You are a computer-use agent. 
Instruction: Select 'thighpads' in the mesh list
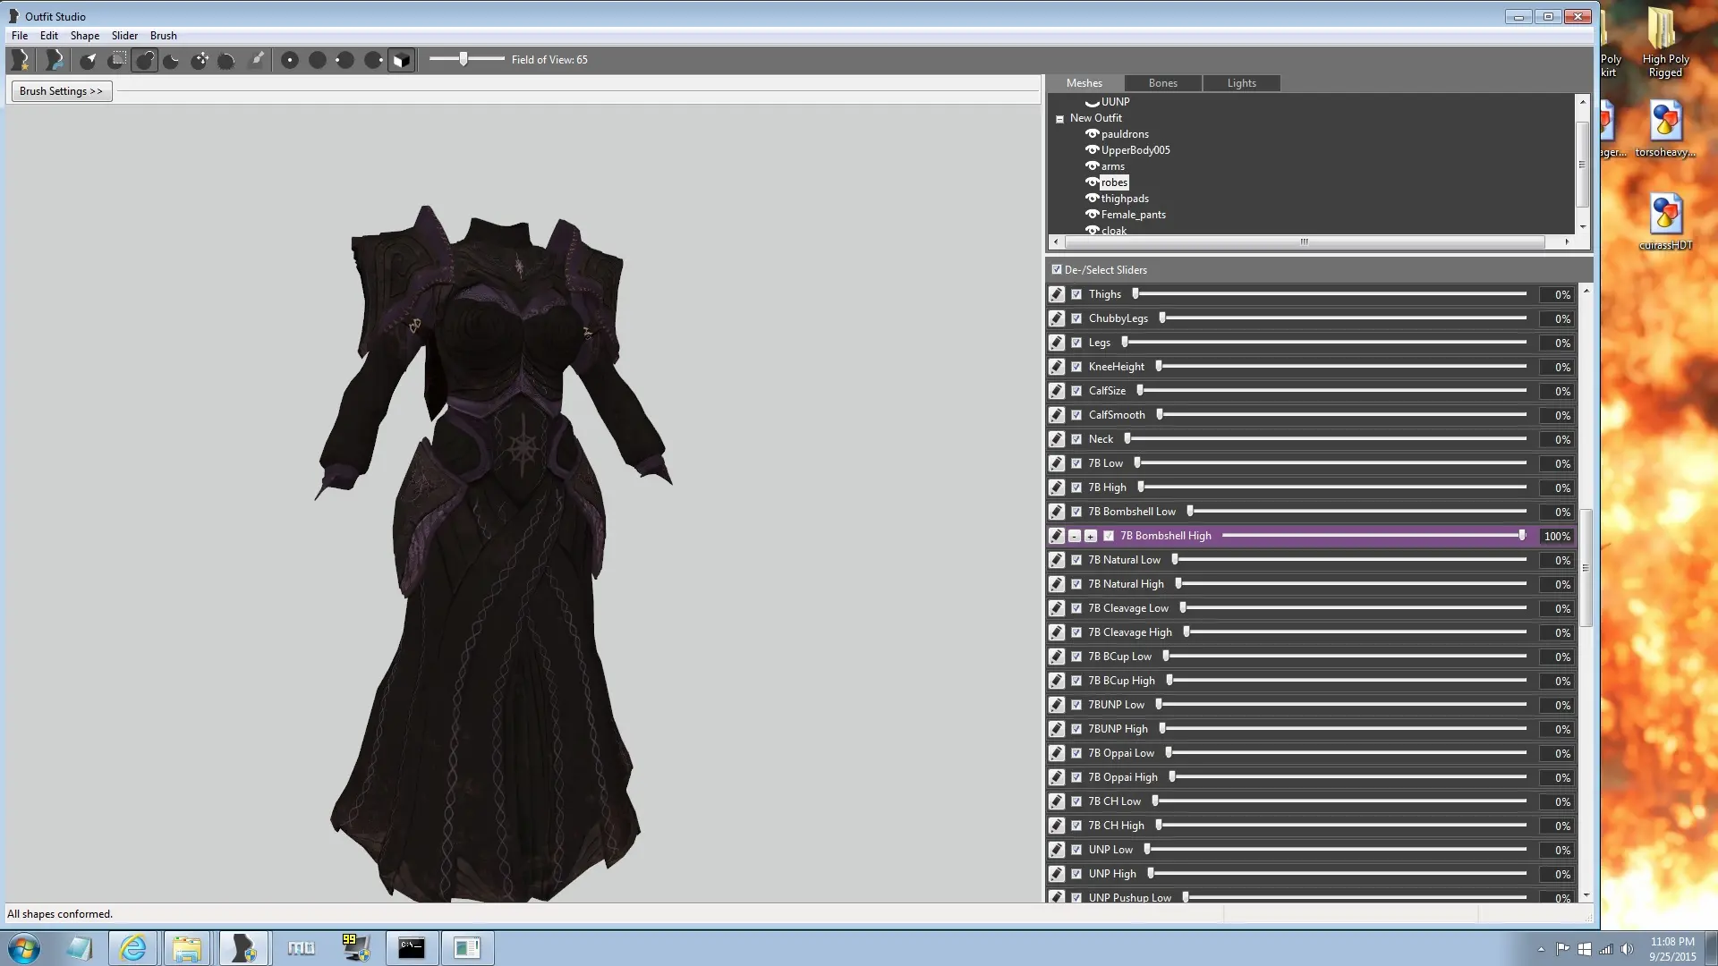pyautogui.click(x=1123, y=199)
